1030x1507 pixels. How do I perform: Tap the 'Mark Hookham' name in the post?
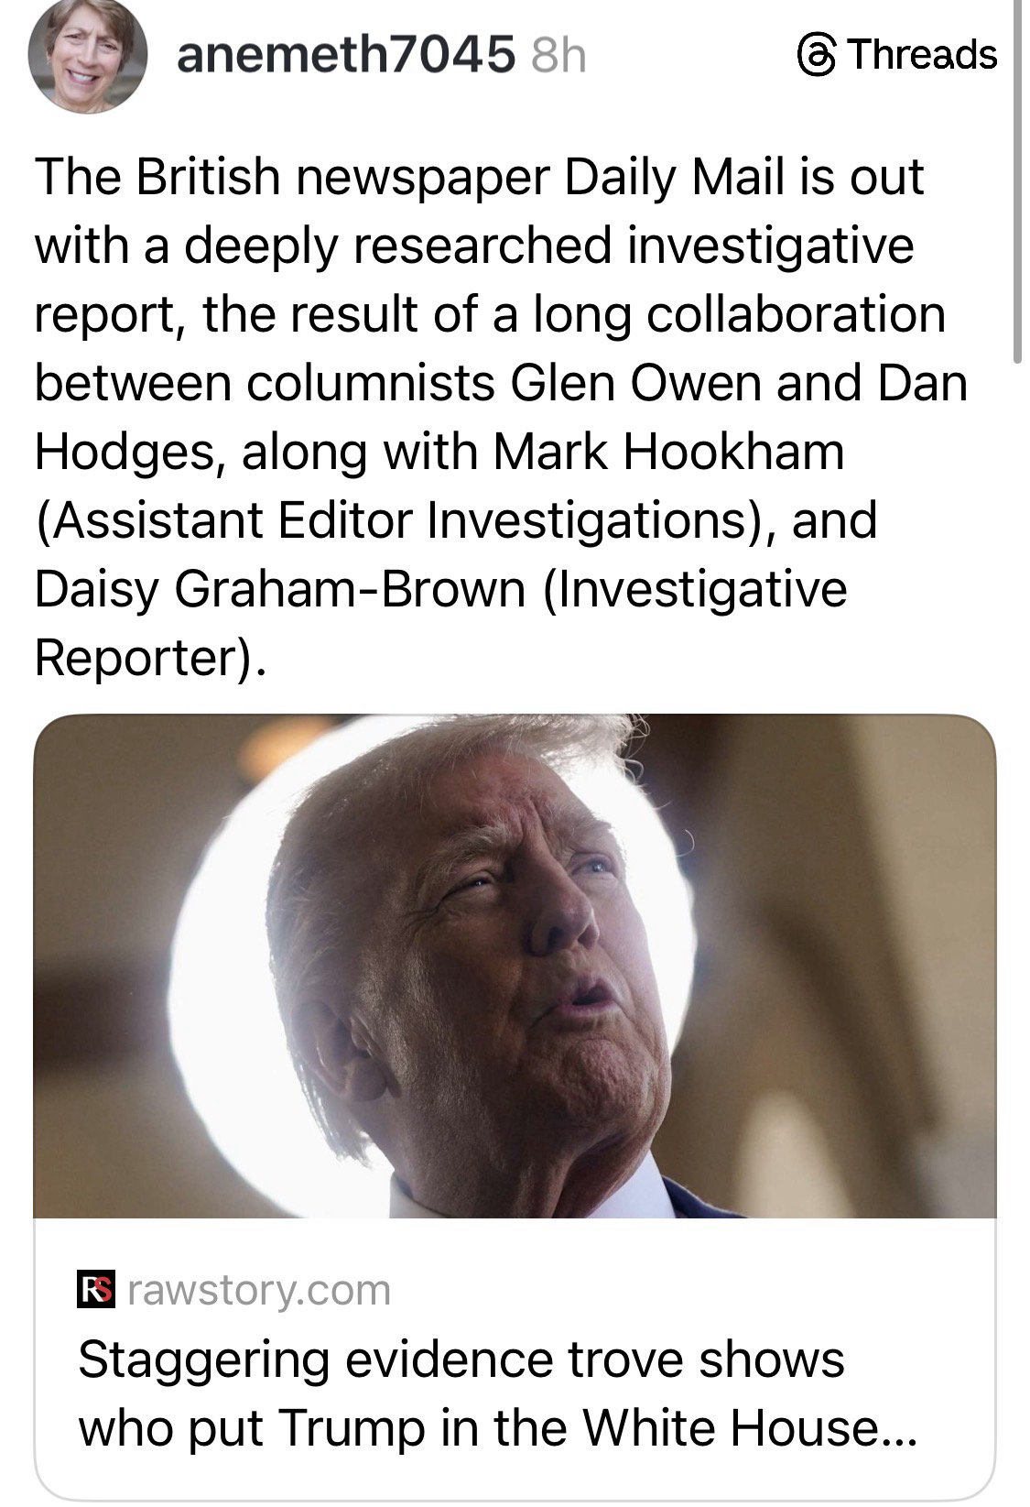[668, 452]
